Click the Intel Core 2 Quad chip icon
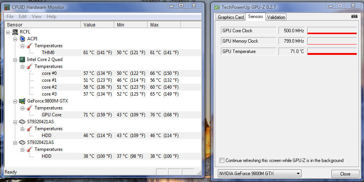Viewport: 364px width, 182px height. pyautogui.click(x=22, y=60)
